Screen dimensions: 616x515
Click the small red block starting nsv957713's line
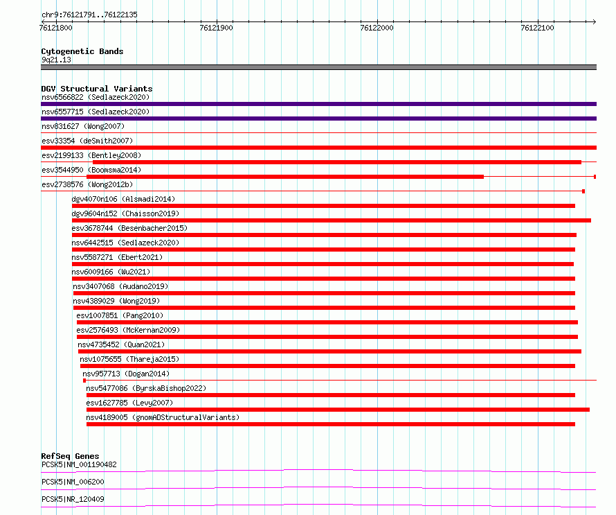[x=84, y=381]
